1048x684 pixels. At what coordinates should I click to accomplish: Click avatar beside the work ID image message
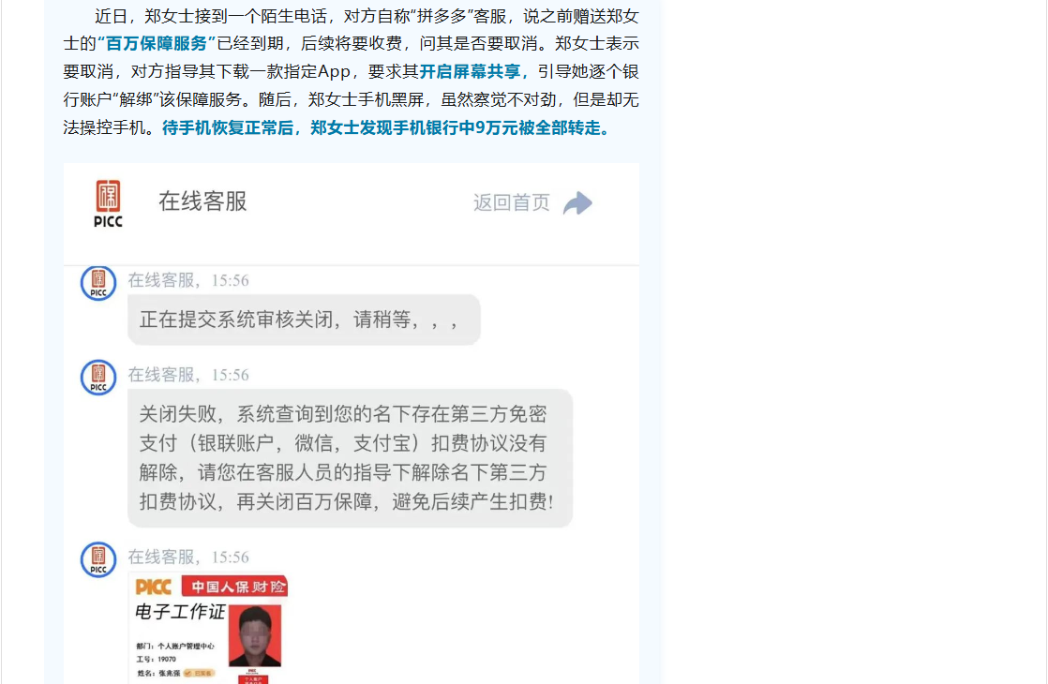(98, 559)
